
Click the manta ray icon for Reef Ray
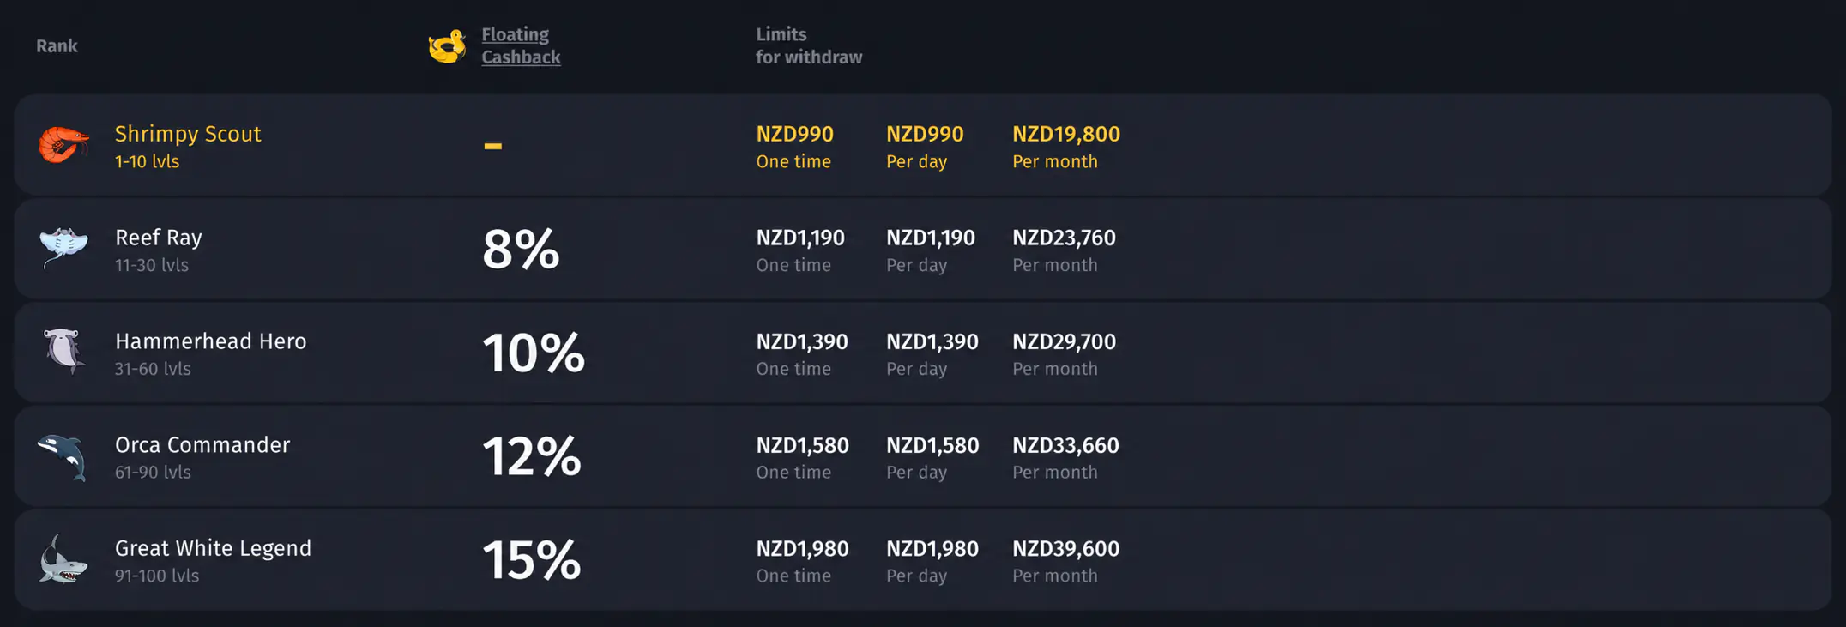[x=63, y=248]
